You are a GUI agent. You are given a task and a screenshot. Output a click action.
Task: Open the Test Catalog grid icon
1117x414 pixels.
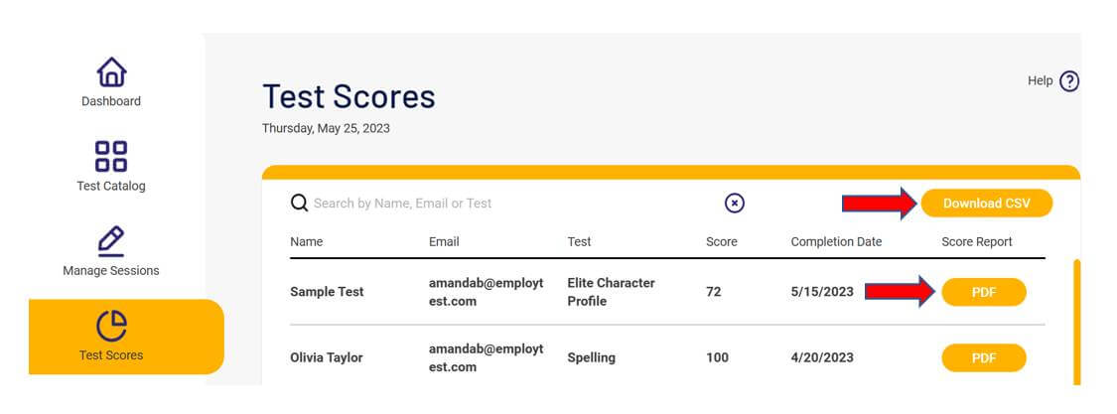pos(111,156)
